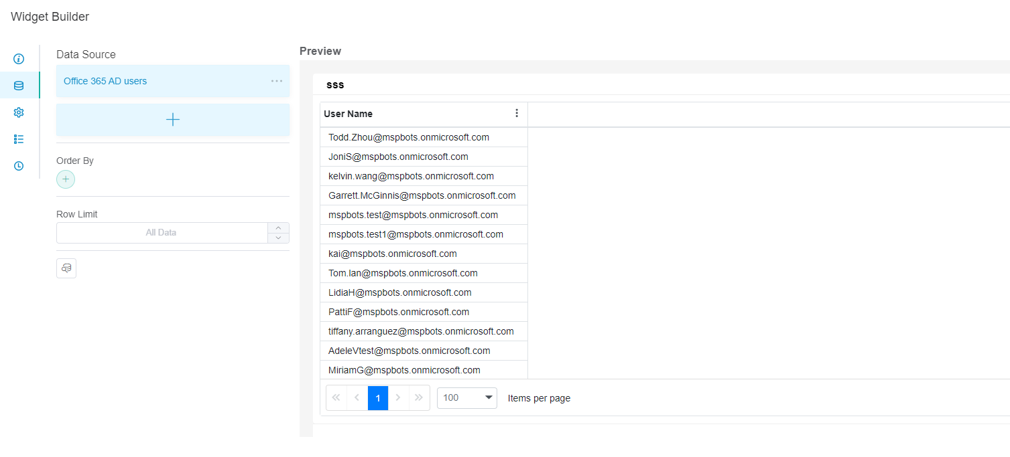Add an Order By field

tap(65, 179)
